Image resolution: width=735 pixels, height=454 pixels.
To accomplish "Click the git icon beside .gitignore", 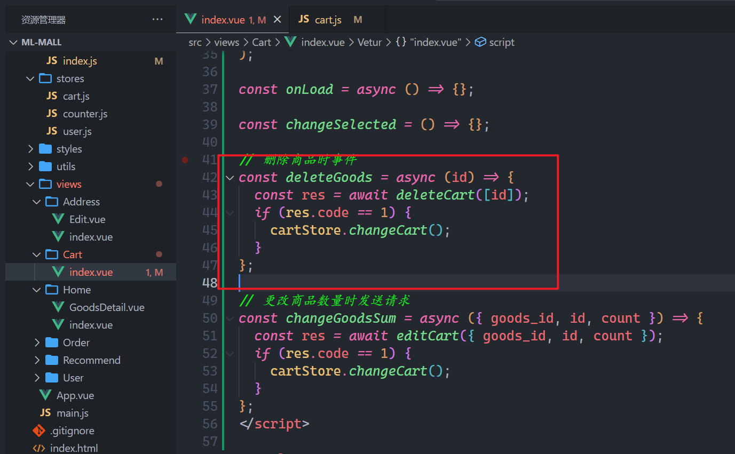I will [x=39, y=431].
